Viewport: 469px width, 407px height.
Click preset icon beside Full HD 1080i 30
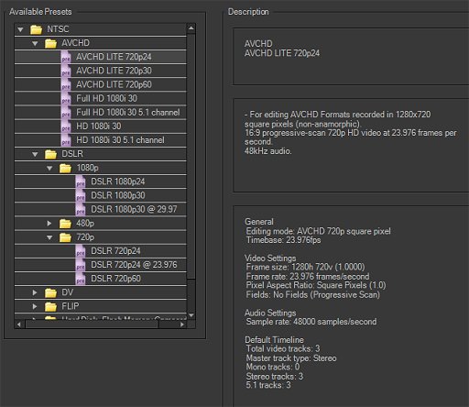66,99
